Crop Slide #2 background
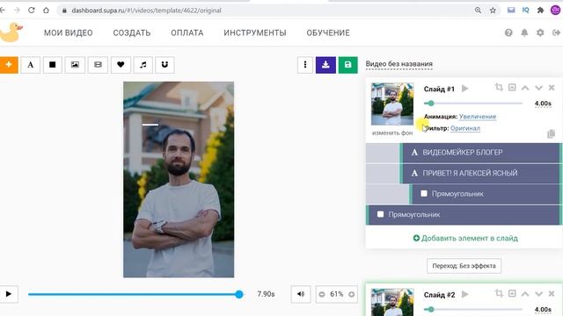Viewport: 563px width, 316px height. point(499,293)
